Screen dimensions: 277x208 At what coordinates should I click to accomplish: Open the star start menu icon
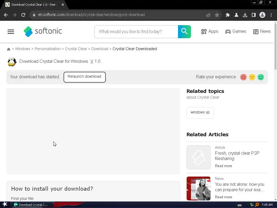point(5,204)
